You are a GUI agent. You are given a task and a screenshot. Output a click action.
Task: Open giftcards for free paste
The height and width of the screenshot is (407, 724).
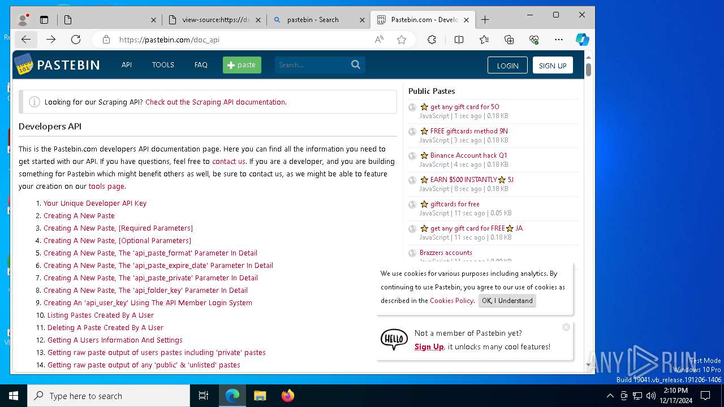[x=455, y=204]
